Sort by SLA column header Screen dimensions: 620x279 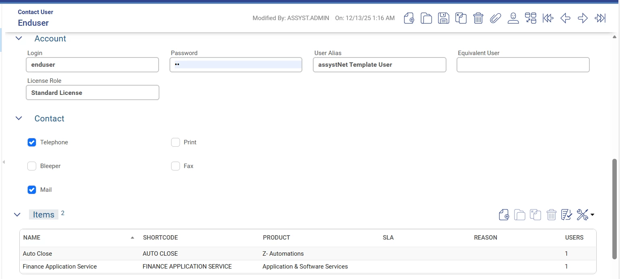click(x=388, y=238)
